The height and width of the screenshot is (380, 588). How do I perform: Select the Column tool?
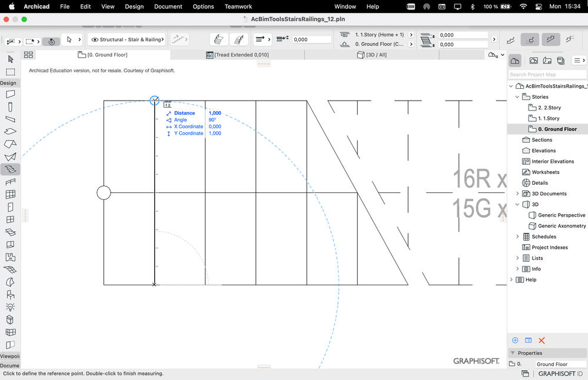pyautogui.click(x=10, y=107)
